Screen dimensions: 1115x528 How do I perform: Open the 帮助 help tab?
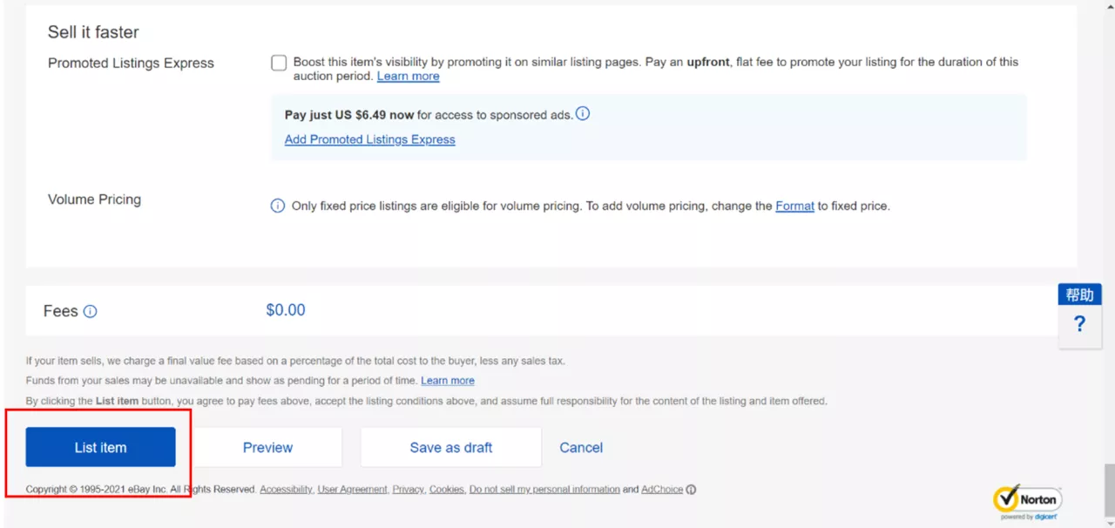(x=1079, y=294)
